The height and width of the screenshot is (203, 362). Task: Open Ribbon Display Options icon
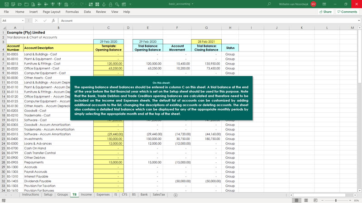tap(324, 4)
